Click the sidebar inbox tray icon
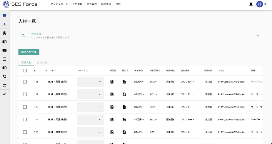 pyautogui.click(x=5, y=59)
